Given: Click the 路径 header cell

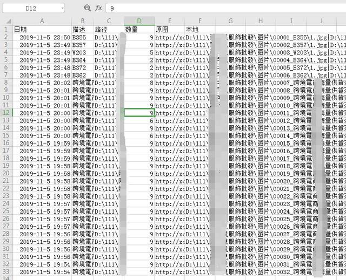Looking at the screenshot, I should click(109, 29).
